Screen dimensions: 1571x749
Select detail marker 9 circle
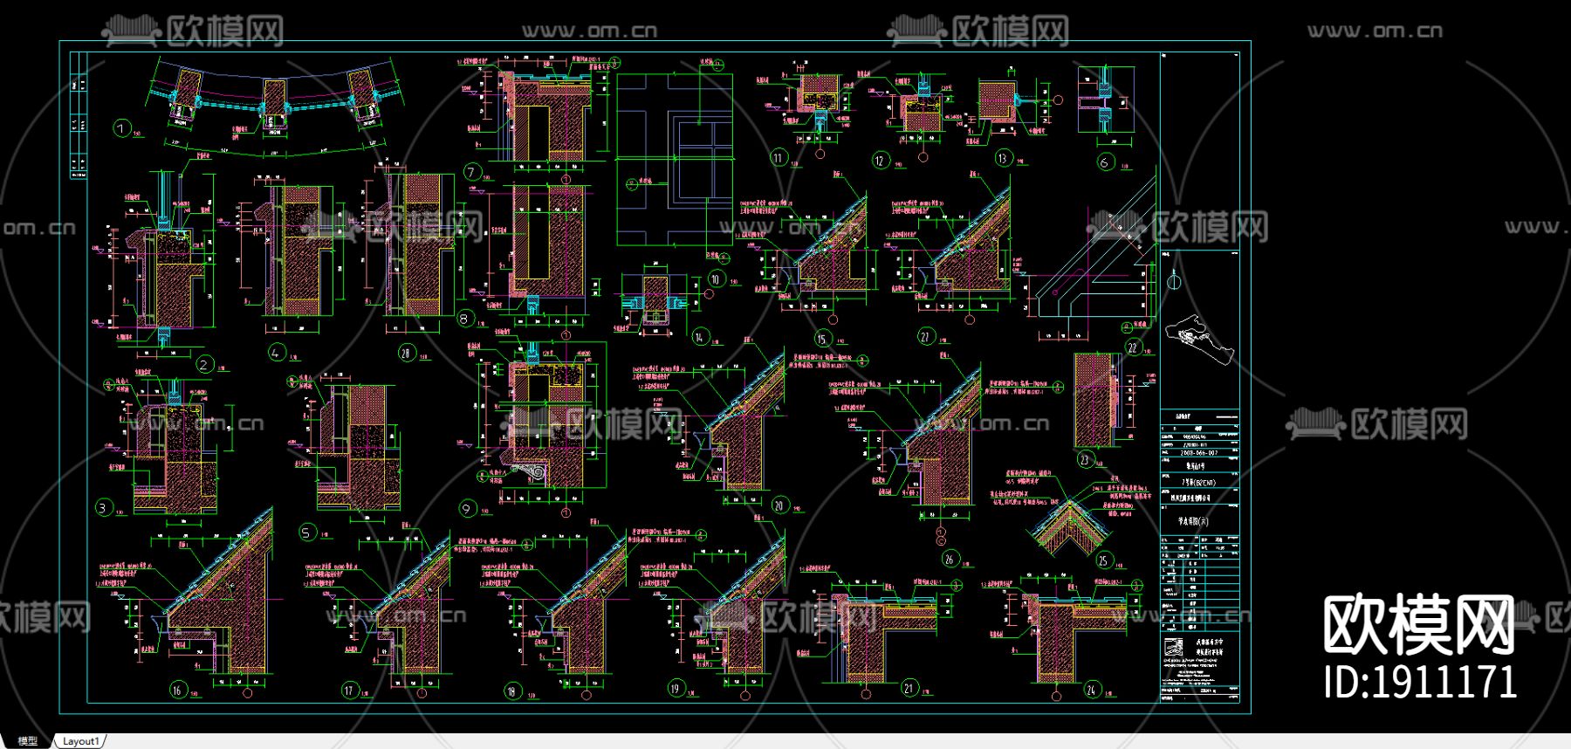click(x=466, y=509)
